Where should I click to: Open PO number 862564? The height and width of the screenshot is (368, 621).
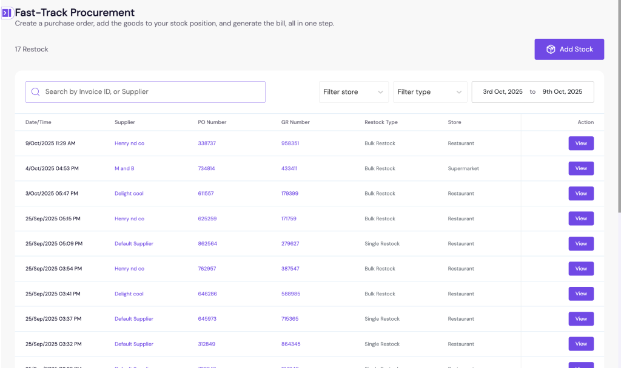(207, 244)
